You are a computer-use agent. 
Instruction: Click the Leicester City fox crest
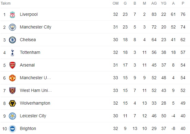click(12, 116)
